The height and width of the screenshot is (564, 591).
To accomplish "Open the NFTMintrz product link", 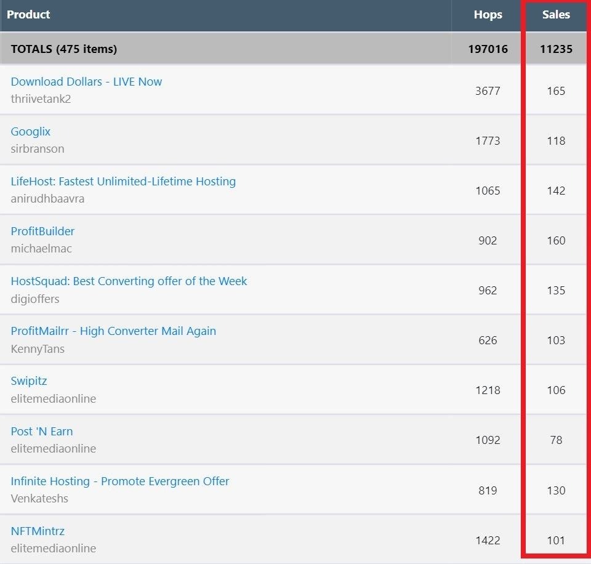I will [x=38, y=531].
